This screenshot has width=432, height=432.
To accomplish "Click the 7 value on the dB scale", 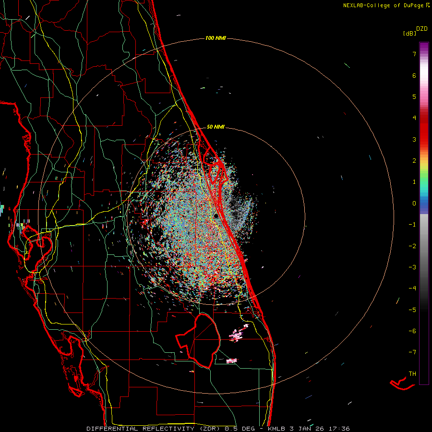I will point(414,54).
